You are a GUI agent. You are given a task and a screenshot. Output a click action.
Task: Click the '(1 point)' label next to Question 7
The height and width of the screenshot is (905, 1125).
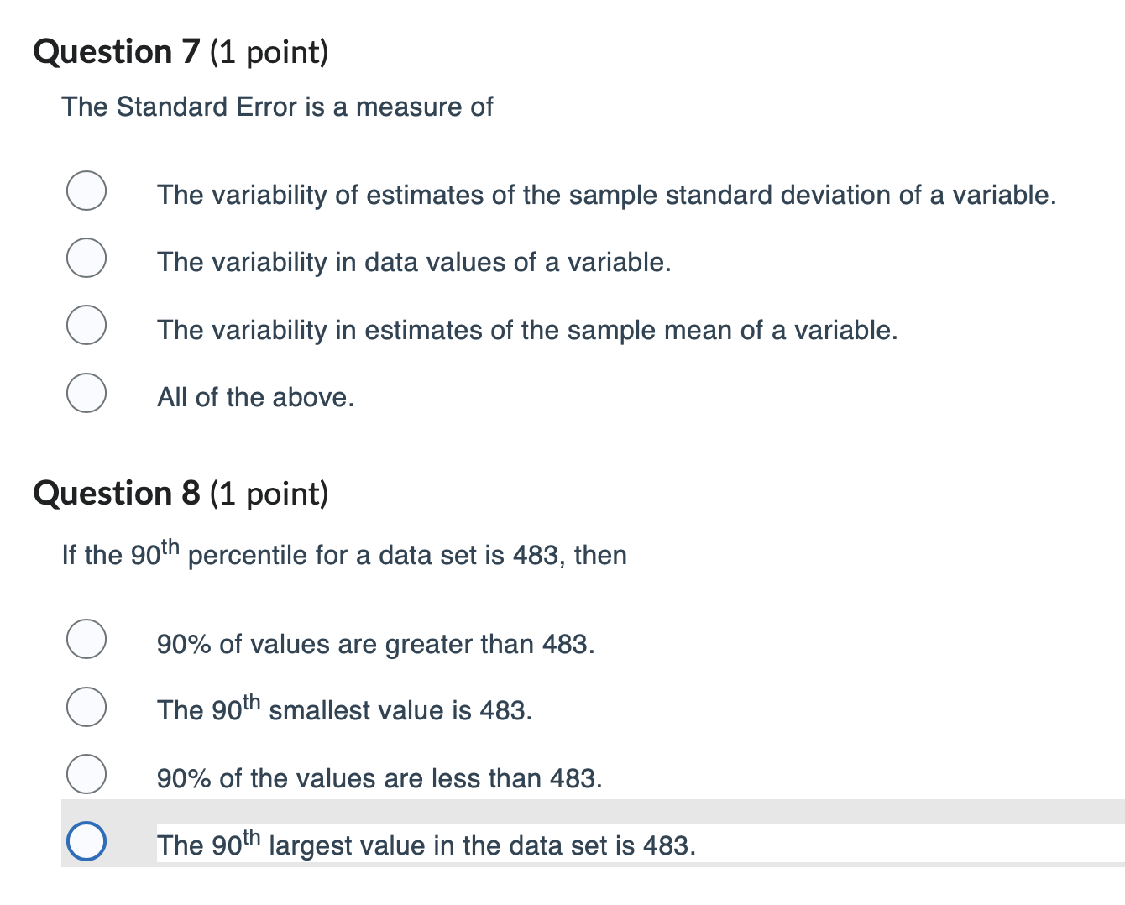[x=269, y=52]
